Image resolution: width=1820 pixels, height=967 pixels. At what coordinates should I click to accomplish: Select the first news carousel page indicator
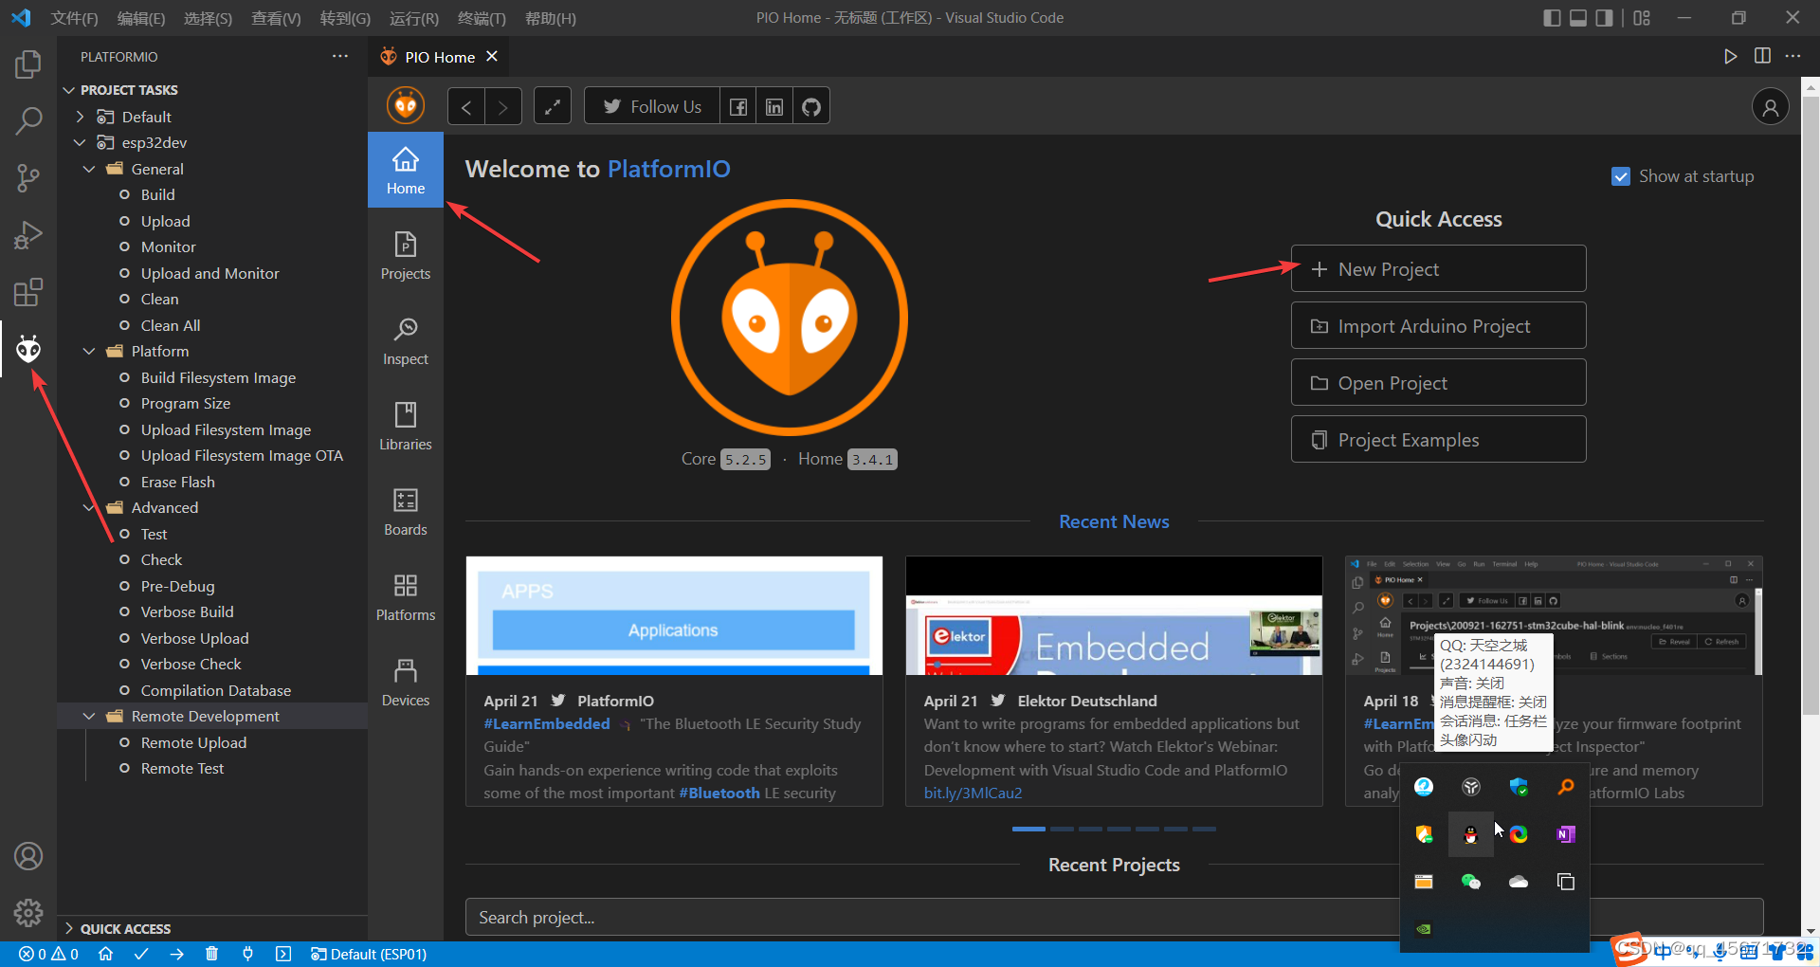pyautogui.click(x=1028, y=829)
